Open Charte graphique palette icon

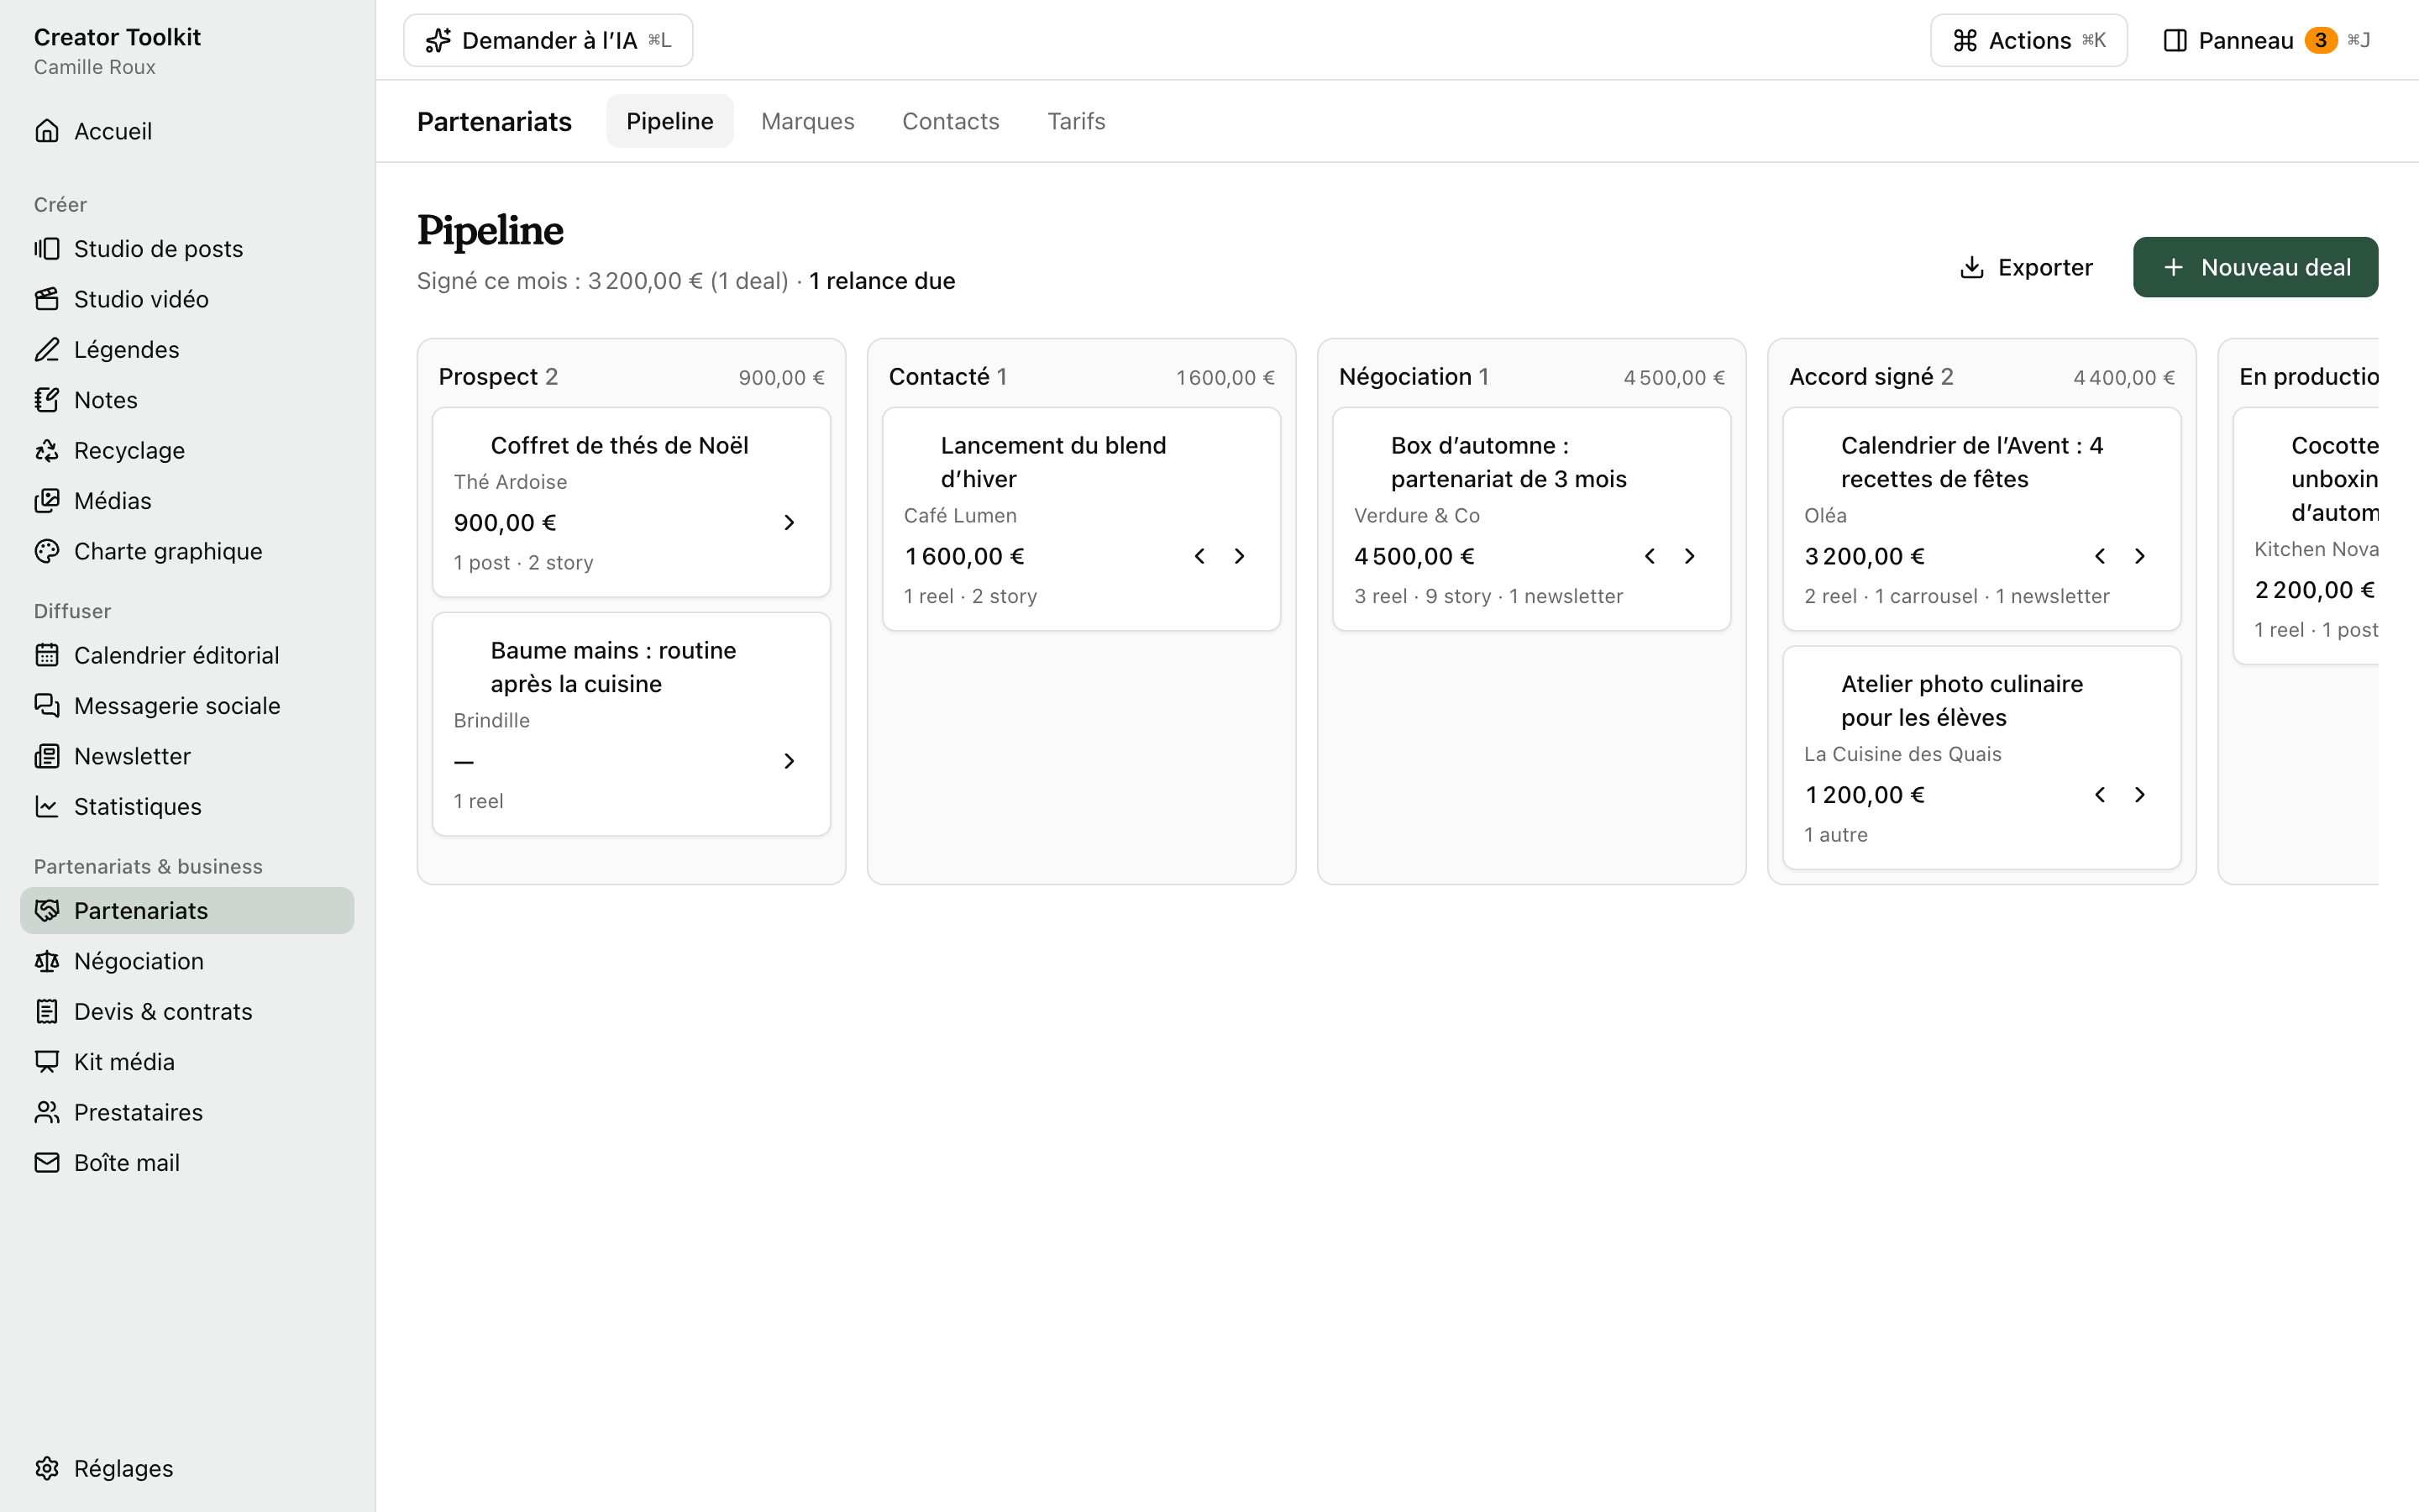pyautogui.click(x=47, y=551)
